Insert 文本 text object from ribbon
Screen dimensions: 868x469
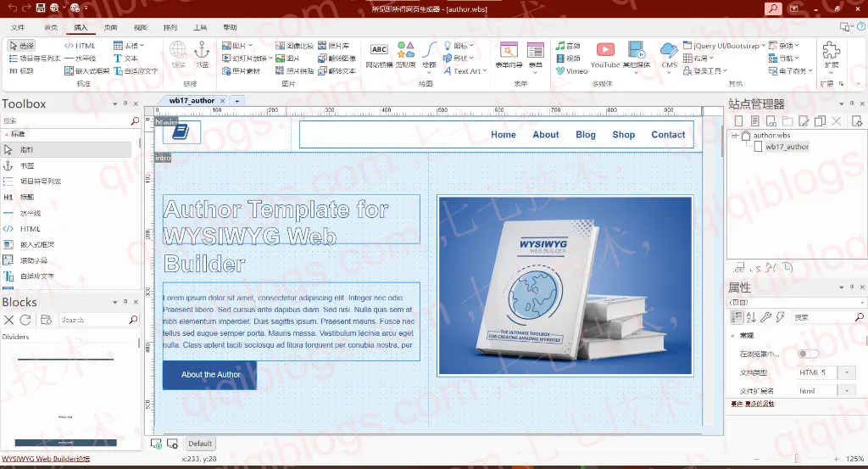[125, 59]
